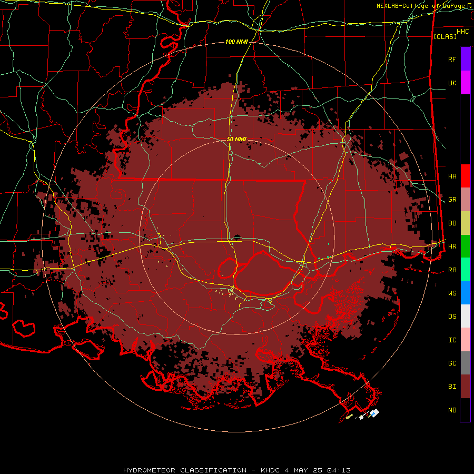Click the IC light pink legend swatch
The height and width of the screenshot is (474, 474).
pos(465,340)
